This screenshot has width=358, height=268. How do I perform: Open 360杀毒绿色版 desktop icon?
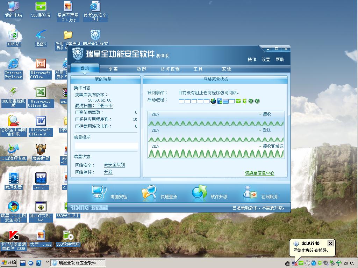click(x=14, y=97)
